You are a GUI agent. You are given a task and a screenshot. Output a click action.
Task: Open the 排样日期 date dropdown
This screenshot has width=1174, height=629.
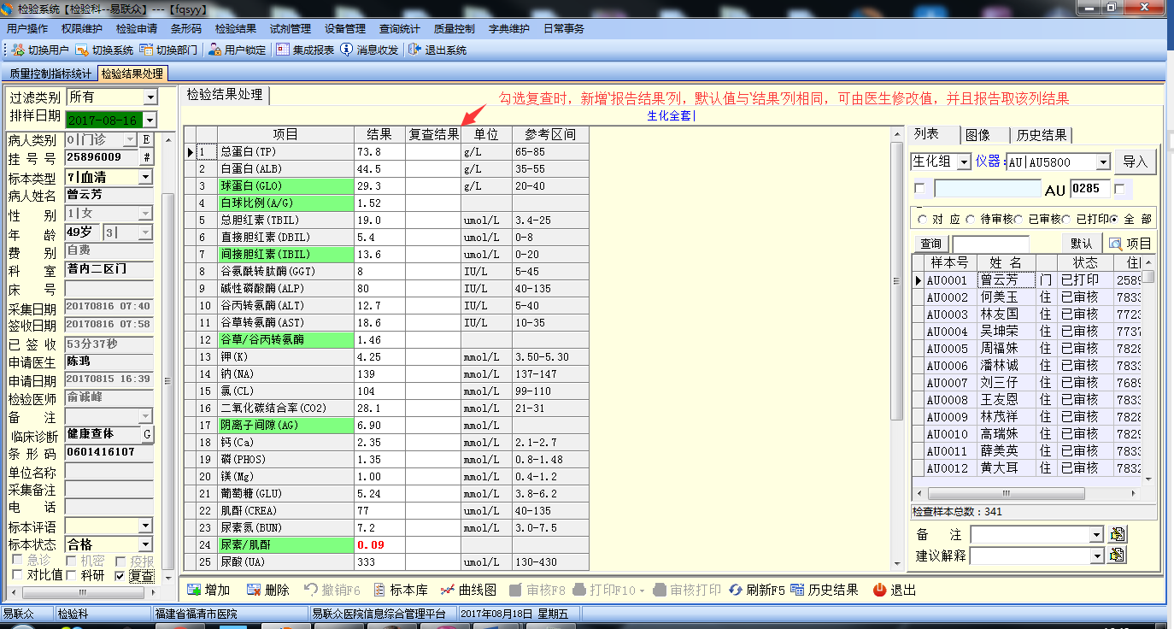(150, 120)
